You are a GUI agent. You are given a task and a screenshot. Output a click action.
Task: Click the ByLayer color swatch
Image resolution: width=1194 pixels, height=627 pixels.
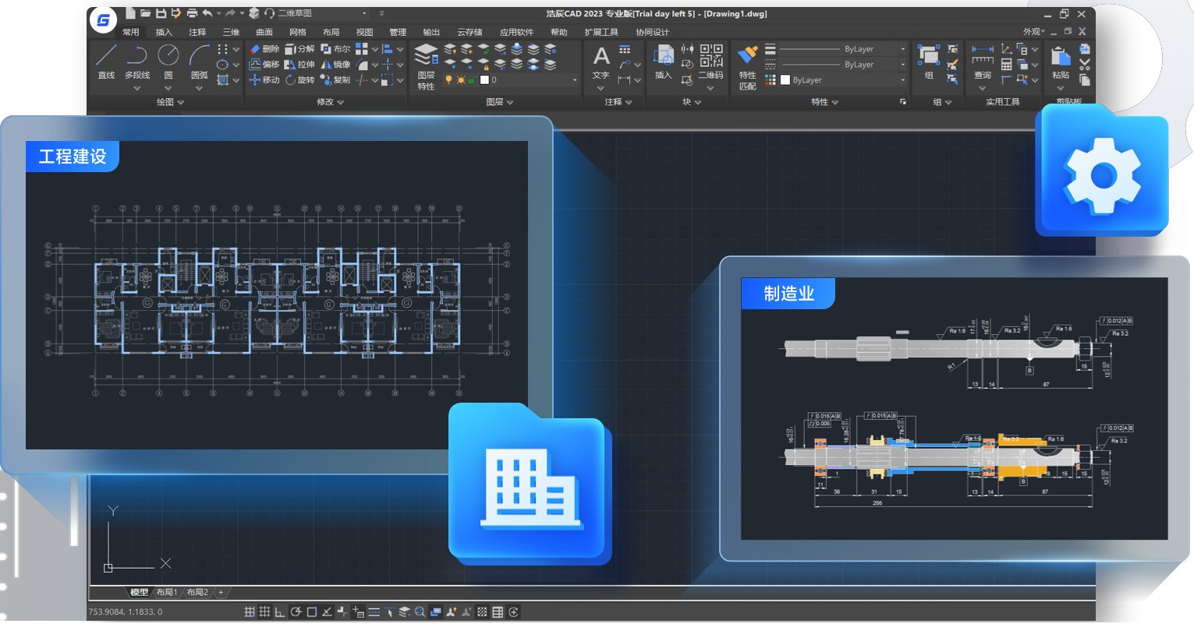pyautogui.click(x=785, y=79)
